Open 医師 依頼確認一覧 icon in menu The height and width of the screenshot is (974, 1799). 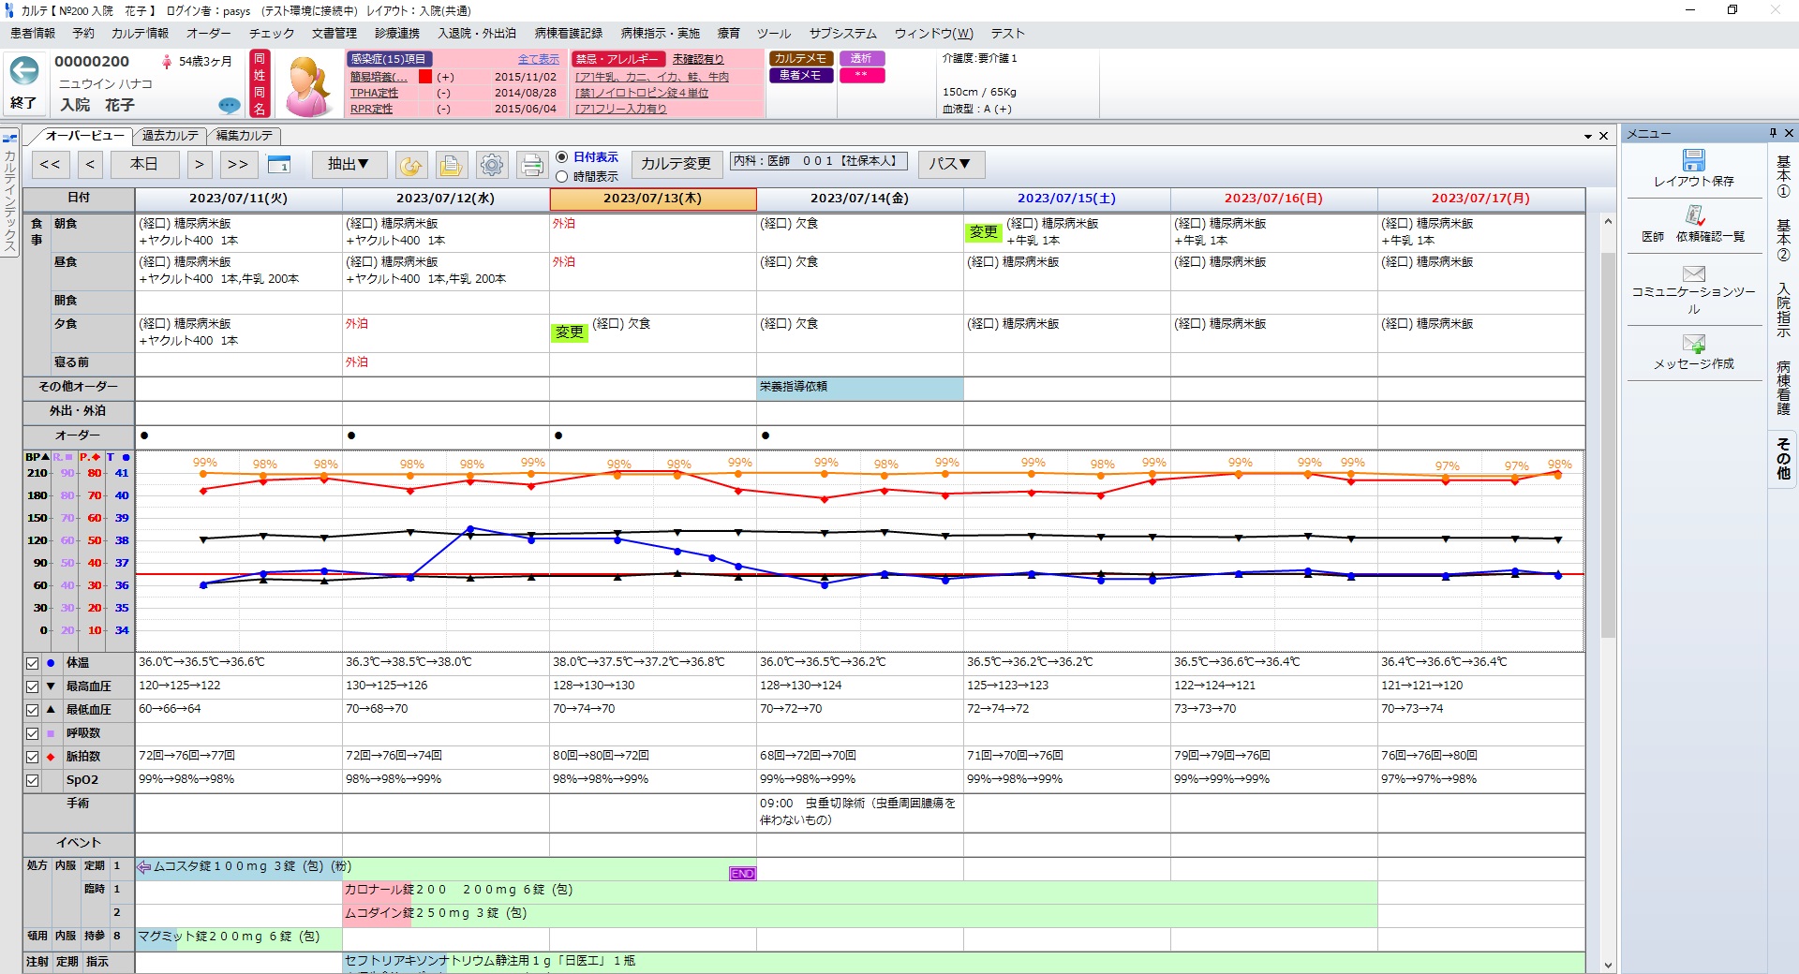[1693, 216]
